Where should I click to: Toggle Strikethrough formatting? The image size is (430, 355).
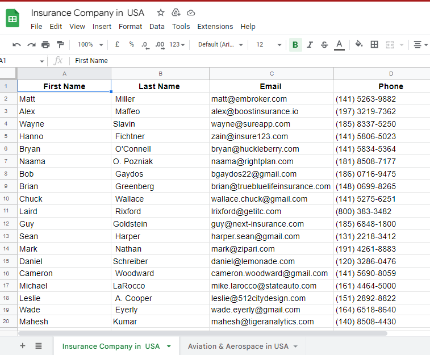coord(324,45)
